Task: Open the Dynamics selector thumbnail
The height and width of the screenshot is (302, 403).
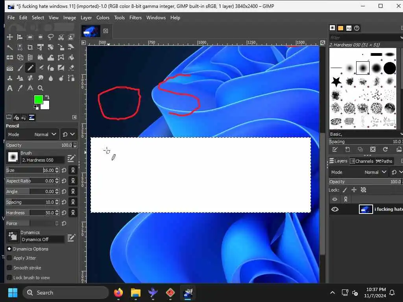Action: click(13, 236)
